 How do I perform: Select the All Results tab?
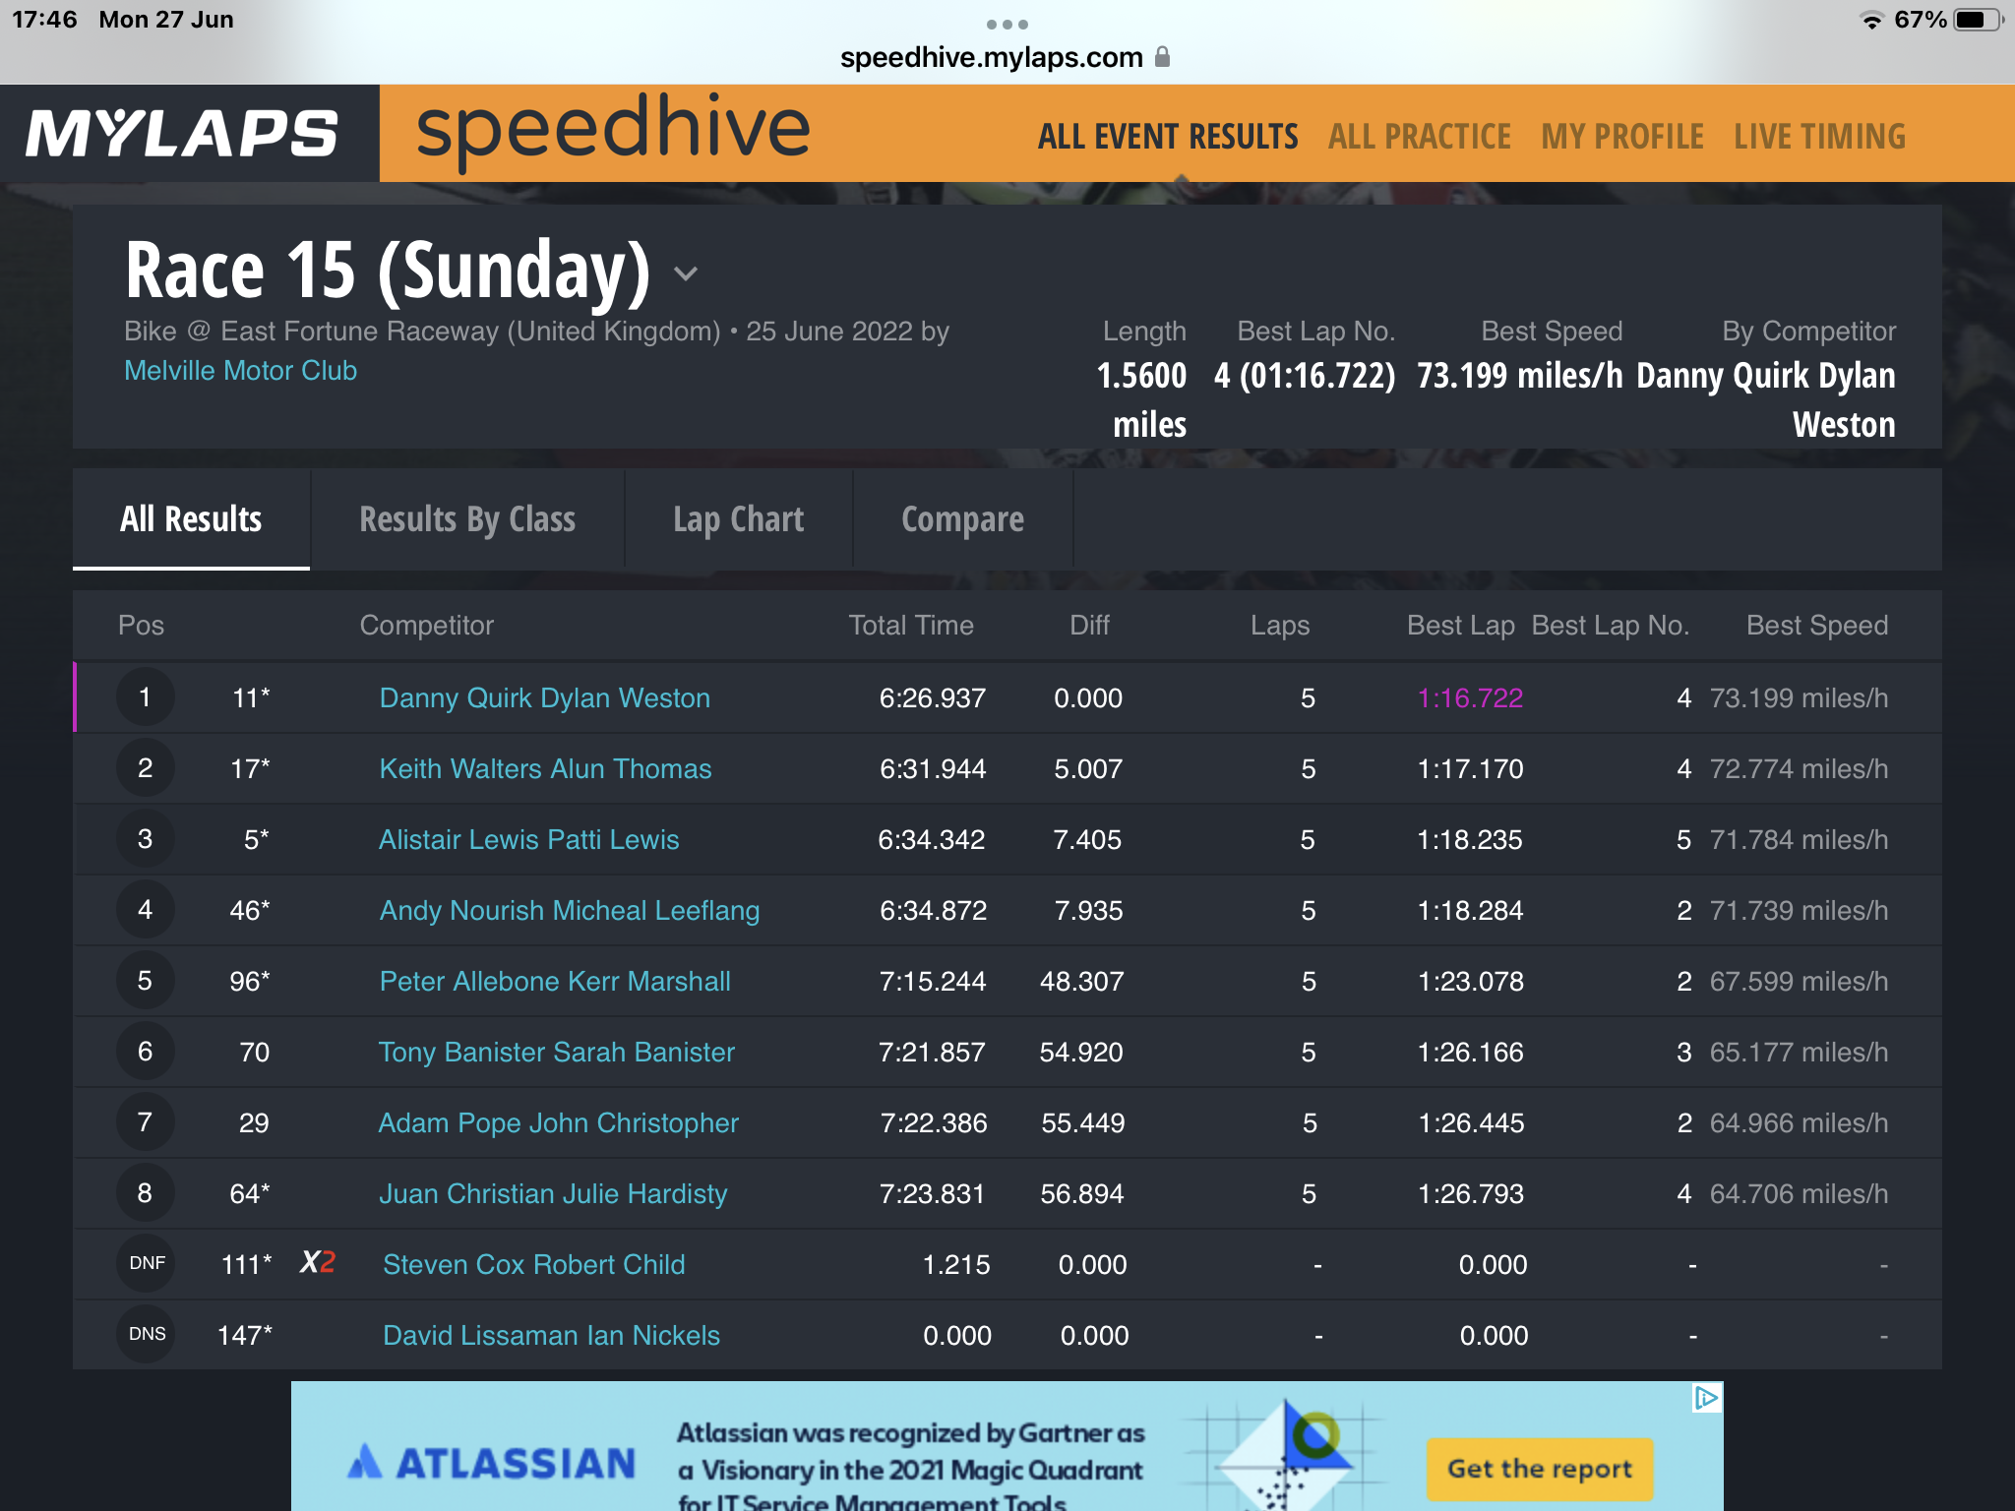click(x=191, y=519)
